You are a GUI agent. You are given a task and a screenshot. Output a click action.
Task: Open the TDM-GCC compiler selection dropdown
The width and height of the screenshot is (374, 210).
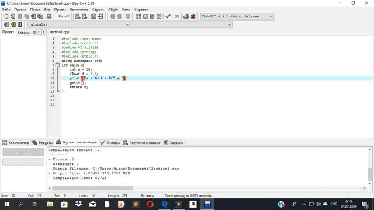click(237, 16)
